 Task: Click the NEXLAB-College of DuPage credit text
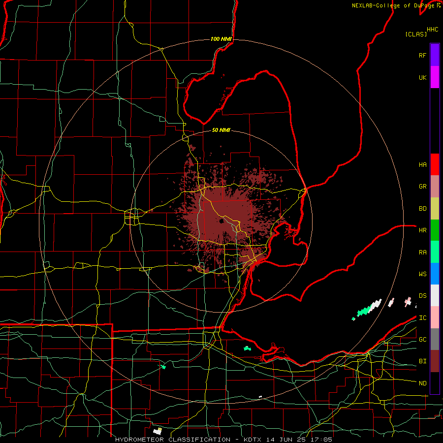(393, 5)
